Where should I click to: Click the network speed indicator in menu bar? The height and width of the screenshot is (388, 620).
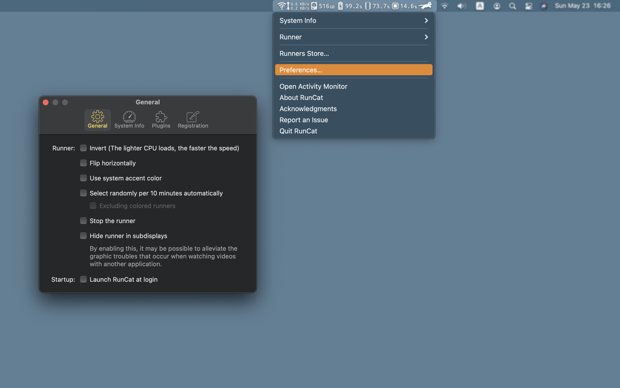click(294, 6)
